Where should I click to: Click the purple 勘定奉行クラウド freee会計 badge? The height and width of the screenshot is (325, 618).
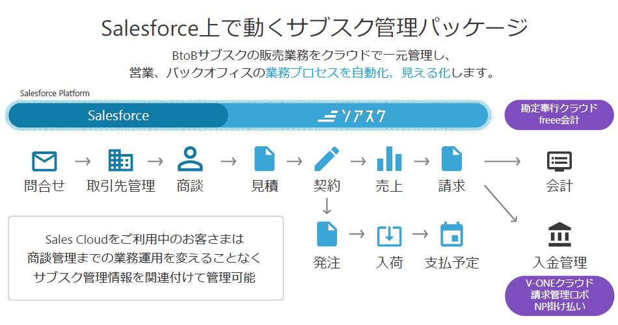coord(559,114)
